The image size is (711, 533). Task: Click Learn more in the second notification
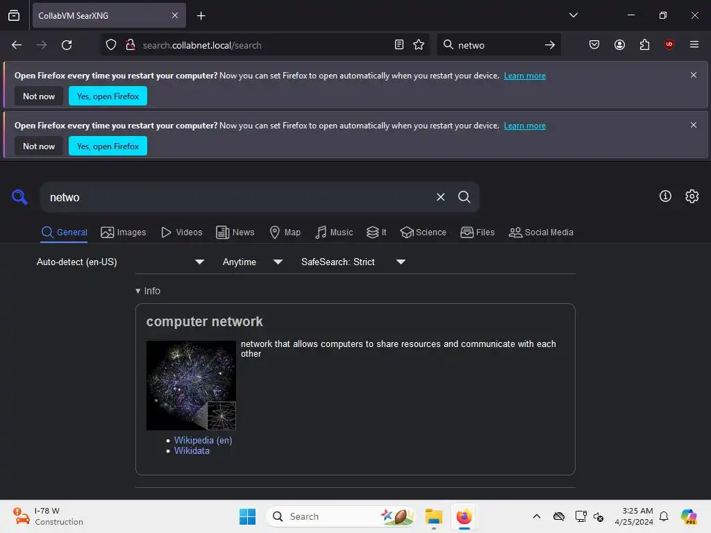click(525, 126)
